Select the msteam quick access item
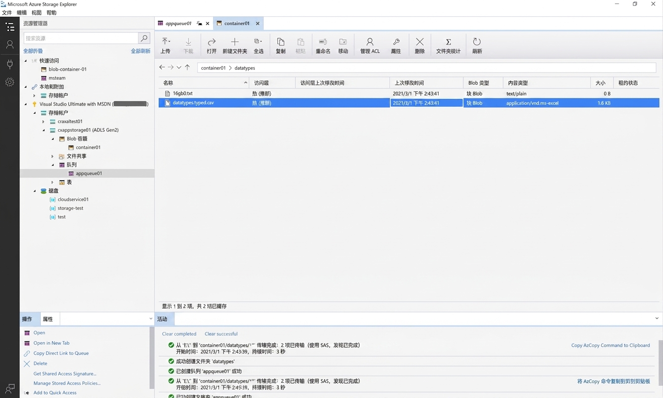Screen dimensions: 663x398 pyautogui.click(x=57, y=78)
